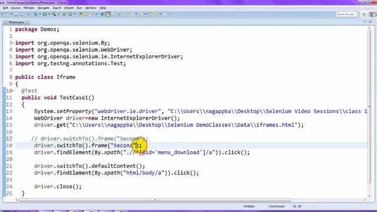
Task: Click 'package Demos;' on line 1
Action: [x=37, y=29]
